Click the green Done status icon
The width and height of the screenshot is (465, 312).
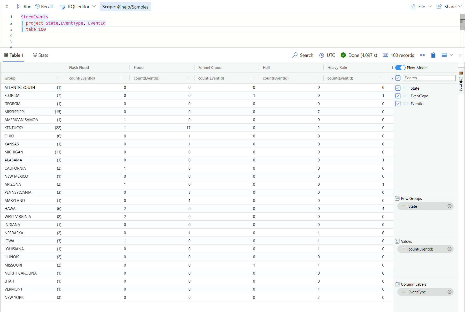[343, 55]
